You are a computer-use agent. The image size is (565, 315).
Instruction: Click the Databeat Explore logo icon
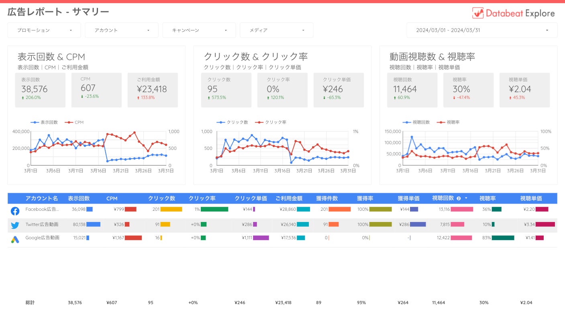478,13
